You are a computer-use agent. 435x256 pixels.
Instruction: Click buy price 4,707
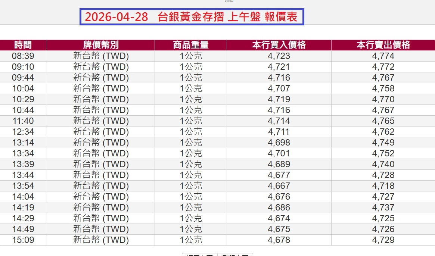279,88
